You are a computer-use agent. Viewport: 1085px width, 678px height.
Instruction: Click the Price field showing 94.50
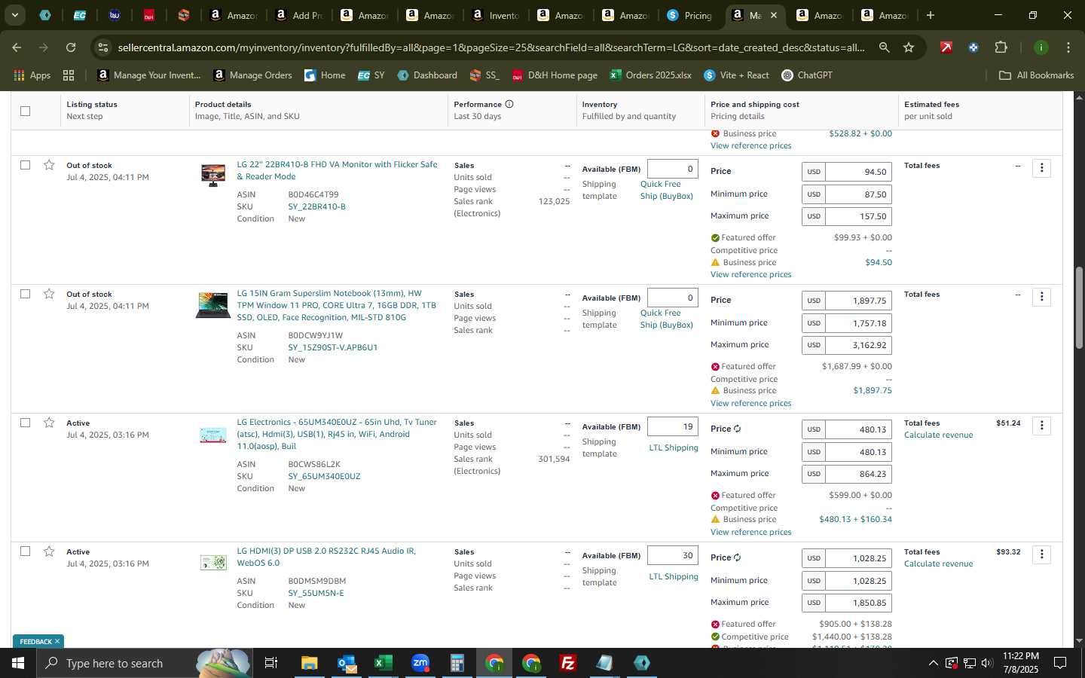coord(858,172)
